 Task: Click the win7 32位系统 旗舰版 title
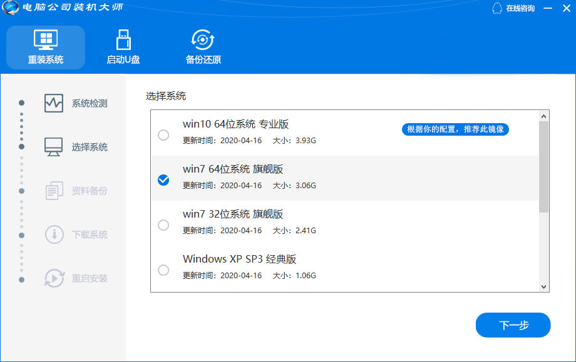point(233,214)
